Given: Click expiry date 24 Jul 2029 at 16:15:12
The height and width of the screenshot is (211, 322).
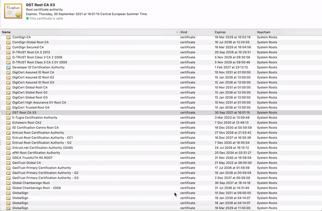Looking at the screenshot, I should (232, 148).
